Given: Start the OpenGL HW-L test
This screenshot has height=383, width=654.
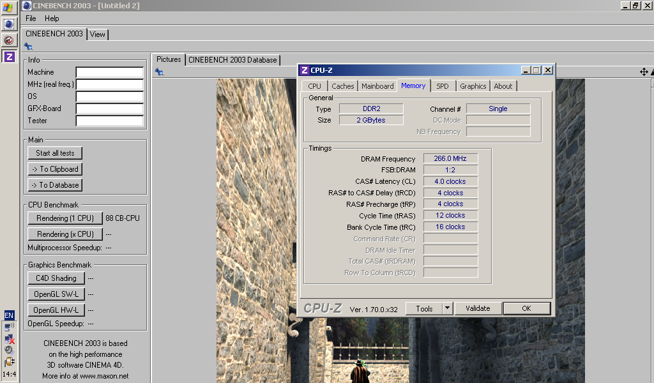Looking at the screenshot, I should click(x=56, y=310).
